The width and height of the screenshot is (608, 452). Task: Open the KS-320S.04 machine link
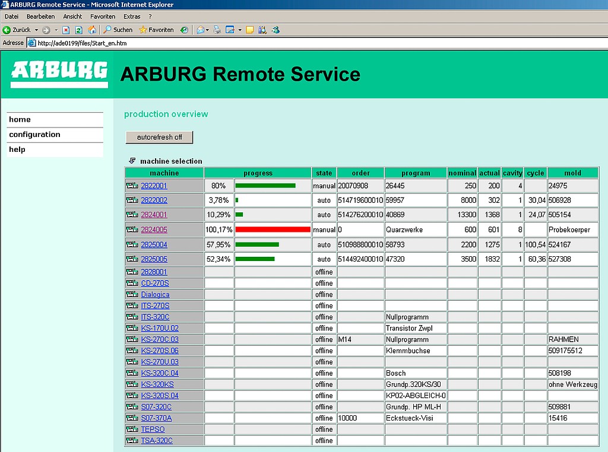pyautogui.click(x=160, y=396)
